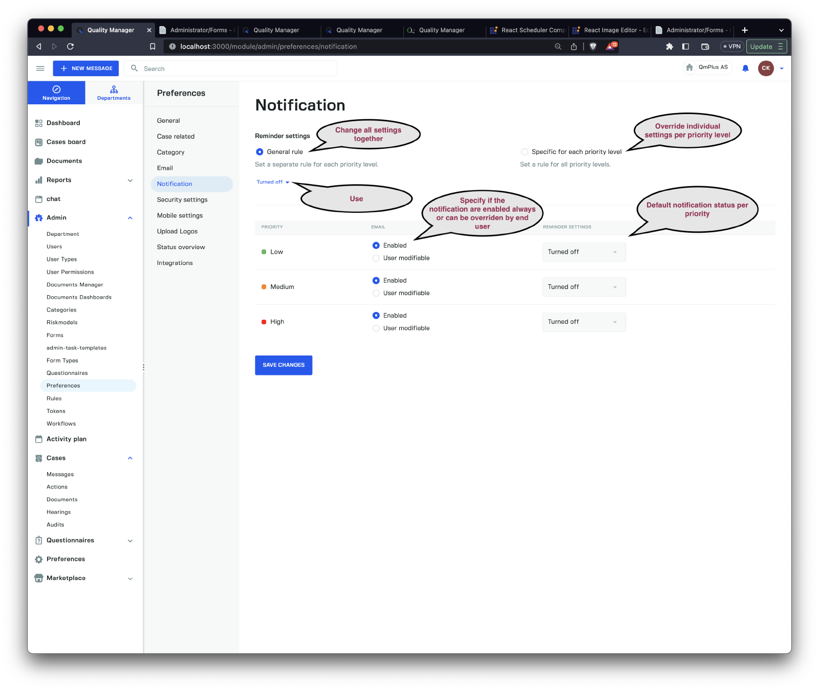This screenshot has width=819, height=690.
Task: Open Security settings in Preferences menu
Action: tap(182, 200)
